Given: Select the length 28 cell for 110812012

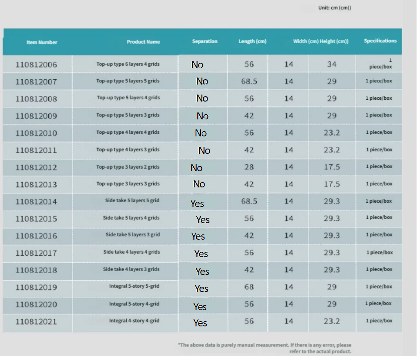Looking at the screenshot, I should click(x=249, y=167).
